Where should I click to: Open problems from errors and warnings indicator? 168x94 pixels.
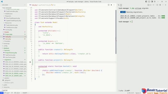17,93
